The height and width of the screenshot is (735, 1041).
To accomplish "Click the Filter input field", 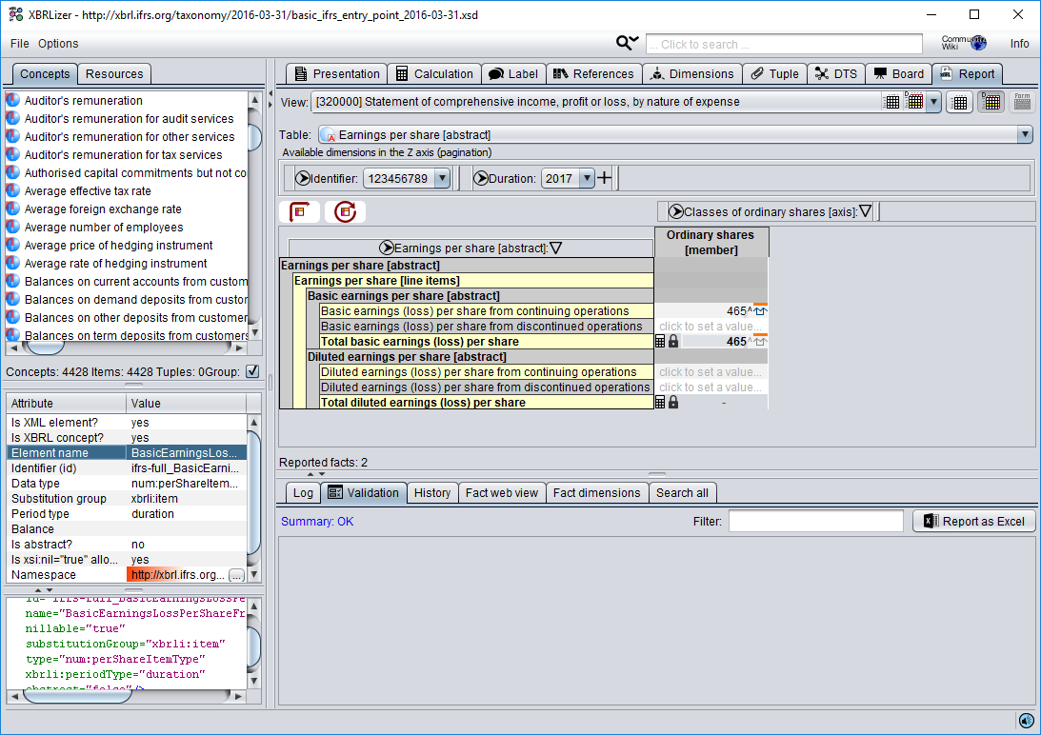I will [x=815, y=521].
